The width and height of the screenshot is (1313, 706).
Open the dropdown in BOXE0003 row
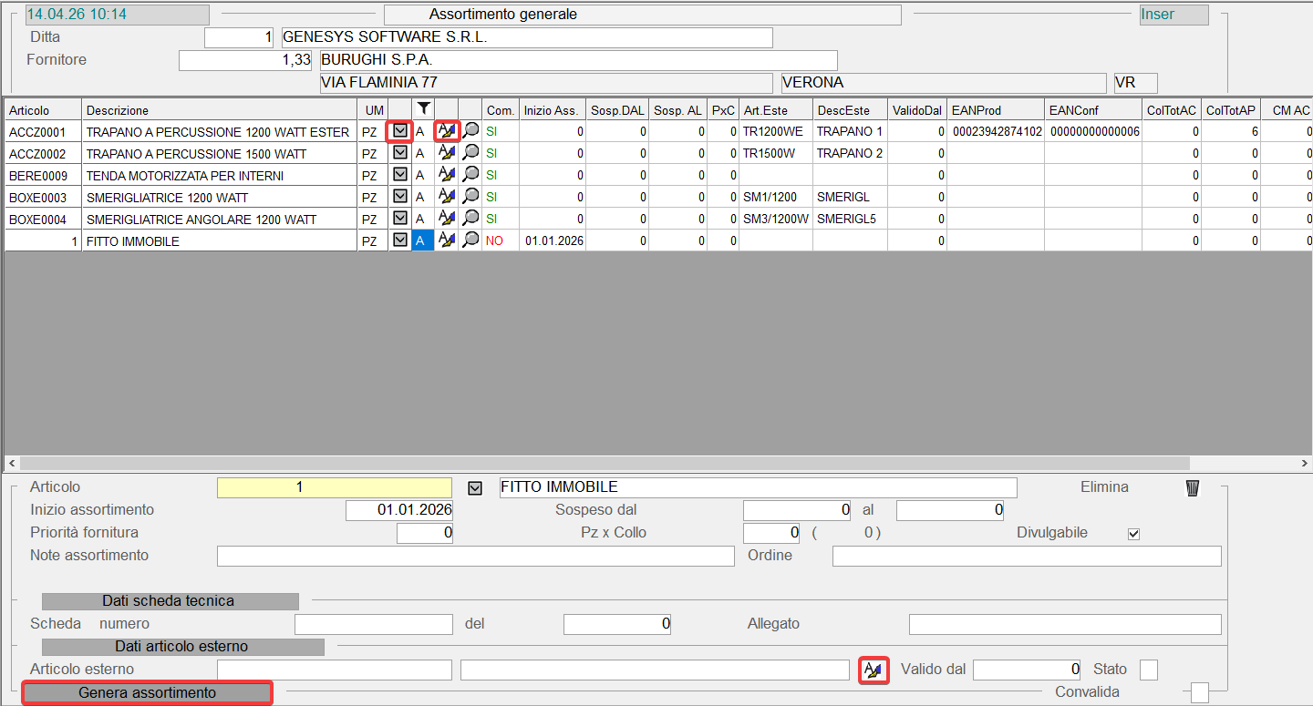coord(400,197)
